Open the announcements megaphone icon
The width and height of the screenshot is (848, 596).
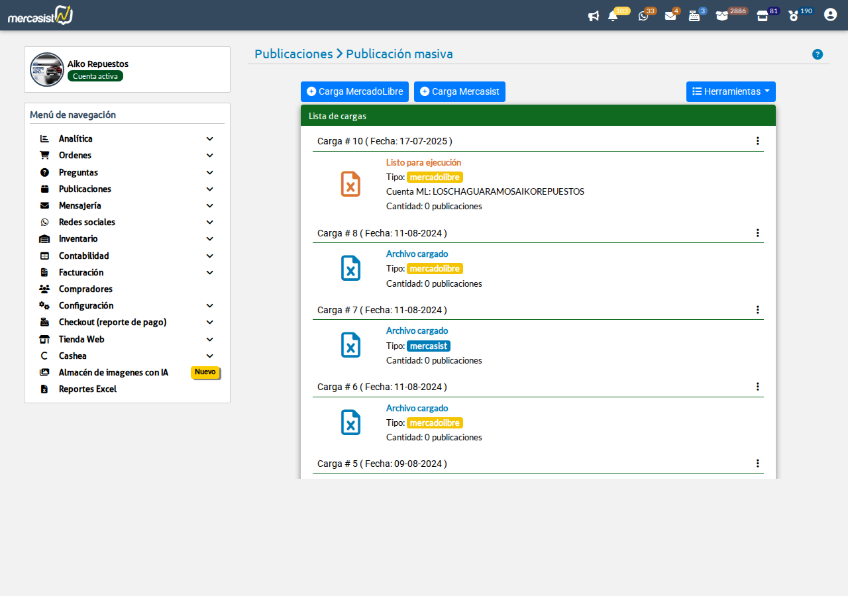(x=593, y=16)
